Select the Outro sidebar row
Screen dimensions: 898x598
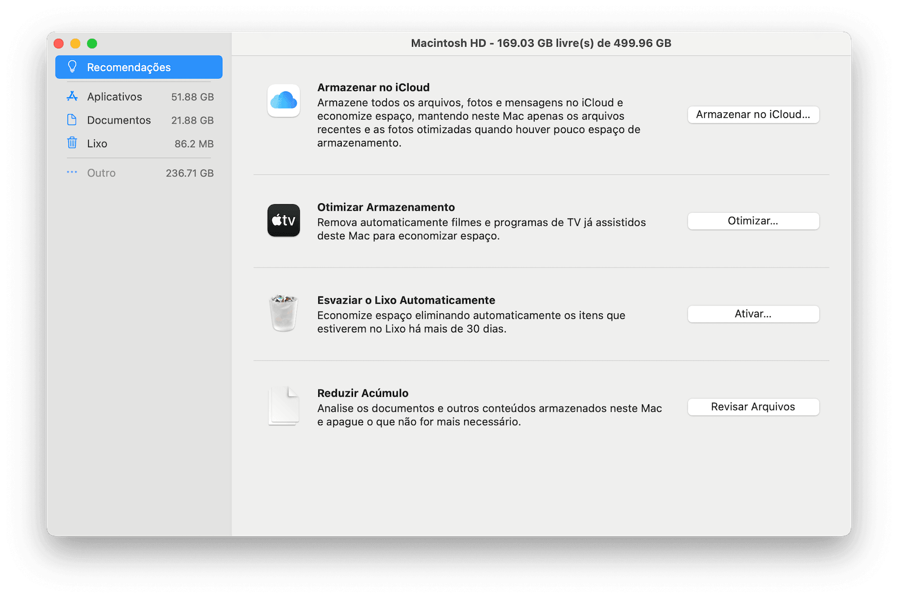(x=139, y=173)
